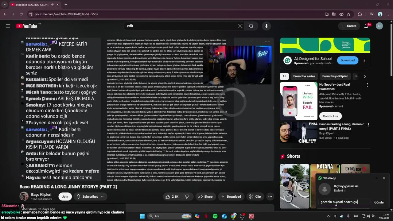The height and width of the screenshot is (221, 393).
Task: Open No Spoofs ad thumbnail
Action: 298,101
